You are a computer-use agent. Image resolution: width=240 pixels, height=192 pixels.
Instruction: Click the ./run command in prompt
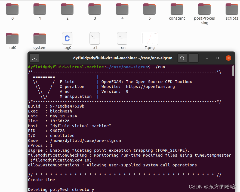[159, 67]
